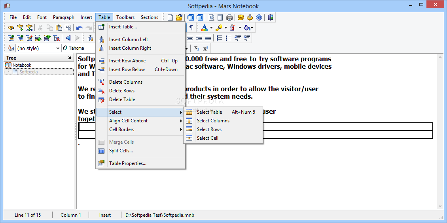Click the decrease indent icon

238,38
